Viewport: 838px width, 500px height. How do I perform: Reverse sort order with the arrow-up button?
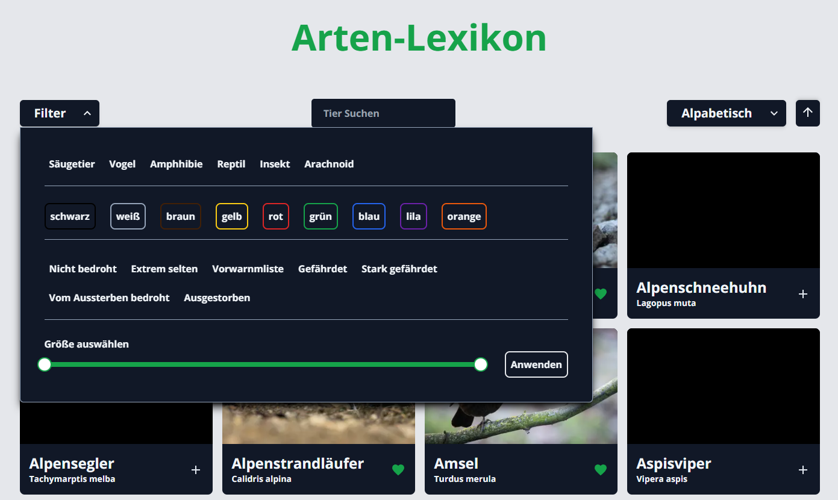(807, 113)
